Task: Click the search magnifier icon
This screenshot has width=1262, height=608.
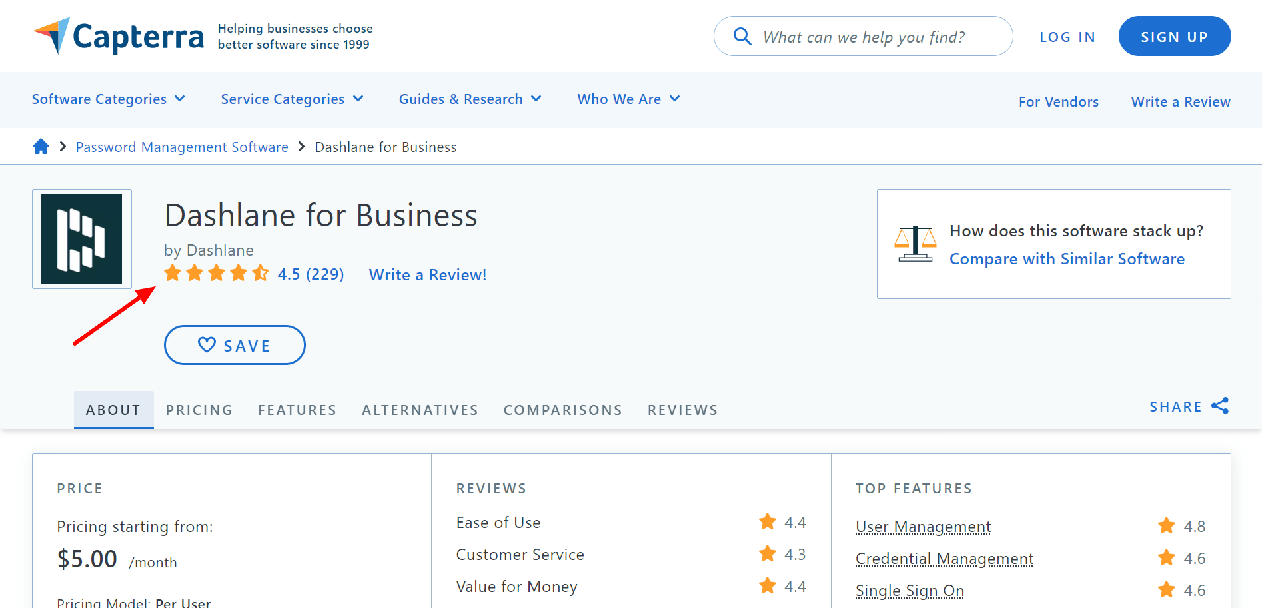Action: tap(742, 36)
